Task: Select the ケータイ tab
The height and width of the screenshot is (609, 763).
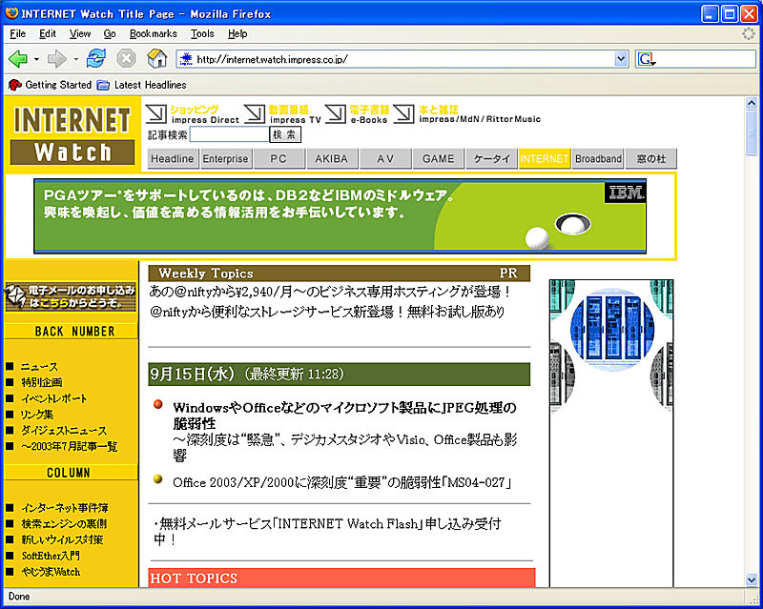Action: click(x=491, y=158)
